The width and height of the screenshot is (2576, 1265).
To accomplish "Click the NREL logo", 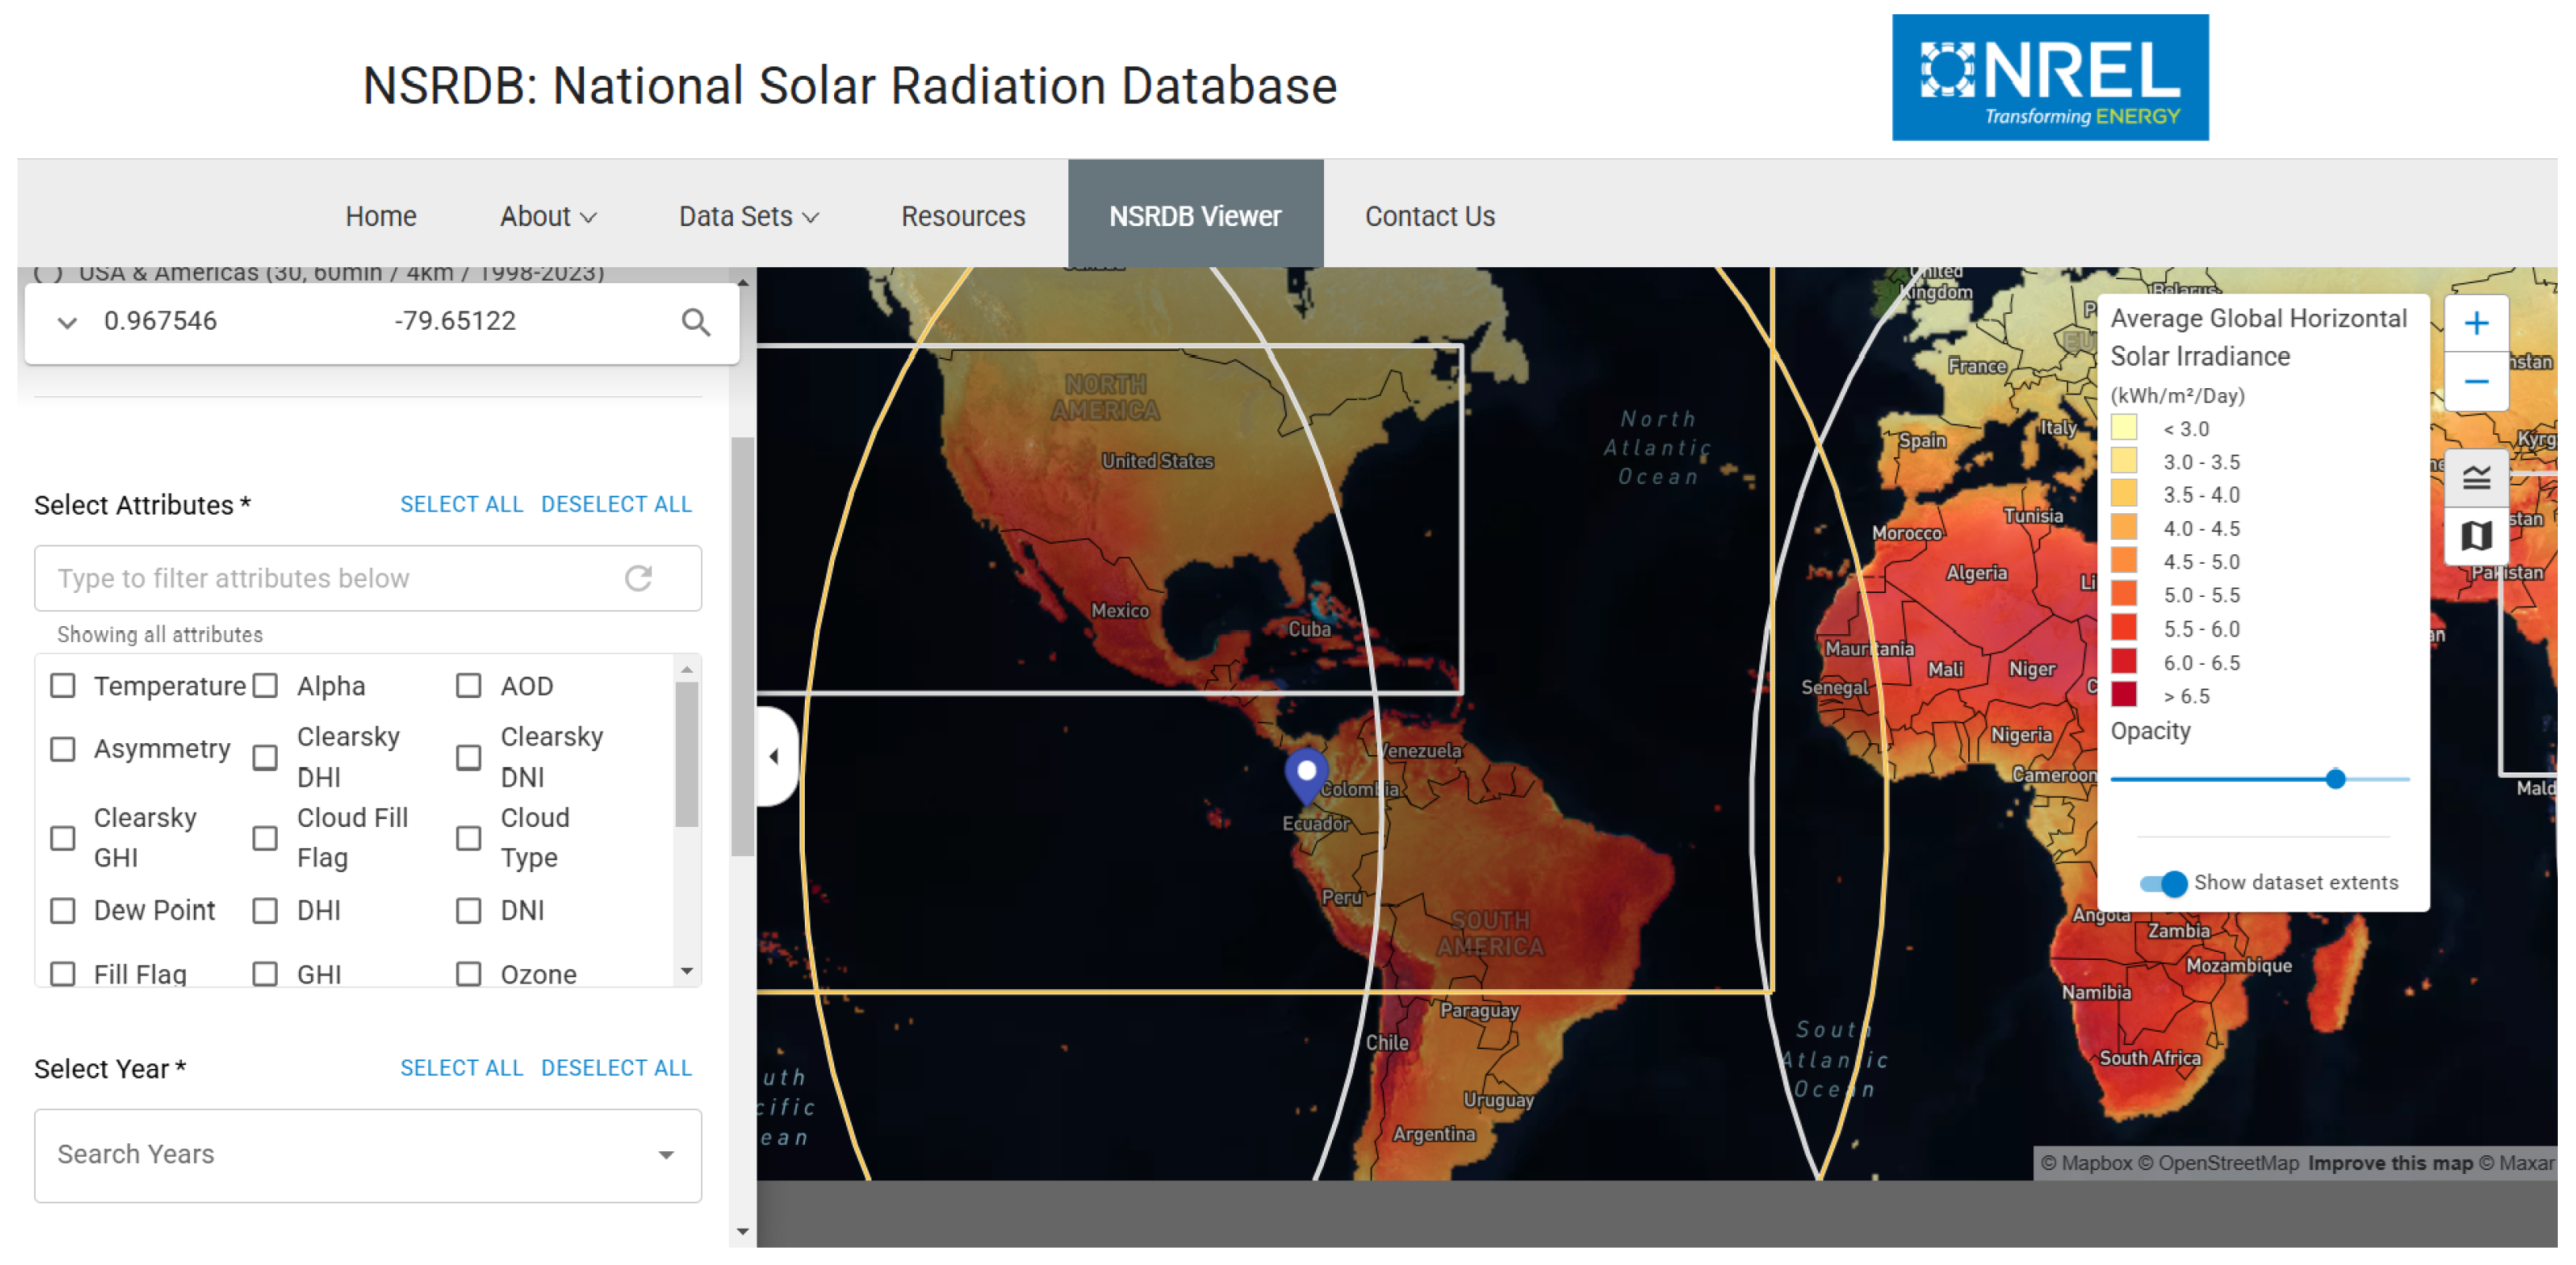I will tap(2048, 77).
